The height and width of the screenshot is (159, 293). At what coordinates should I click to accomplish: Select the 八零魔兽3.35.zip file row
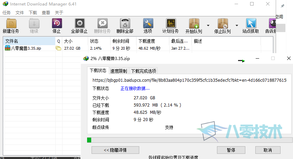138,48
